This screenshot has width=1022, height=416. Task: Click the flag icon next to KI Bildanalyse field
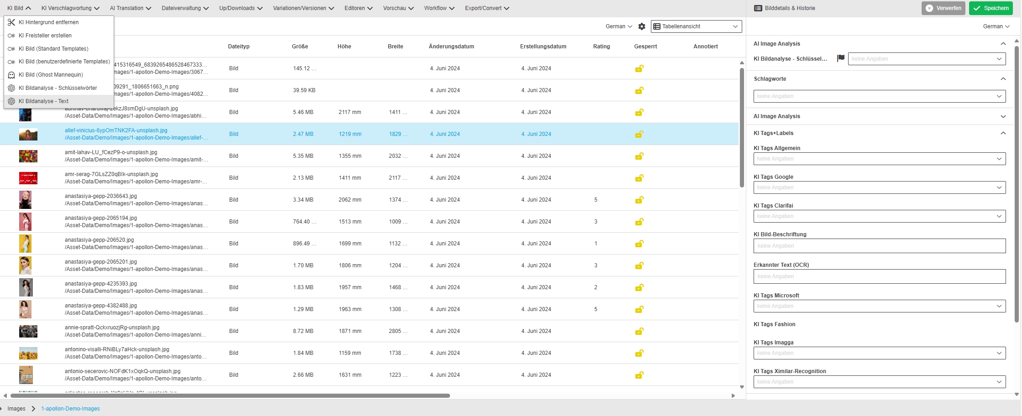tap(840, 58)
